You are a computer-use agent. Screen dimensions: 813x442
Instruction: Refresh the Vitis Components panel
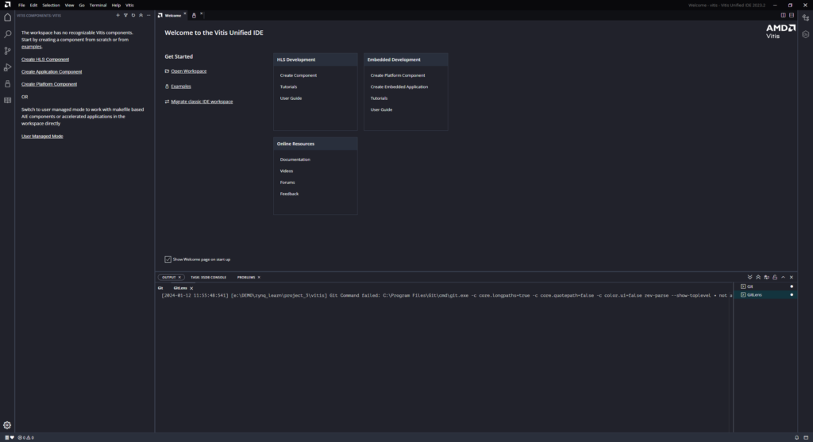coord(133,16)
